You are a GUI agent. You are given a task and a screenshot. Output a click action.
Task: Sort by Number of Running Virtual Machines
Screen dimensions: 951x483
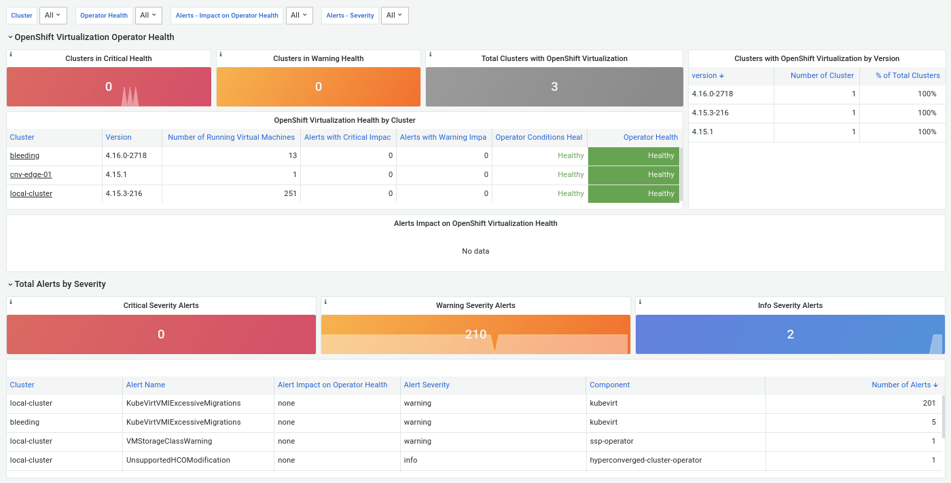coord(231,137)
